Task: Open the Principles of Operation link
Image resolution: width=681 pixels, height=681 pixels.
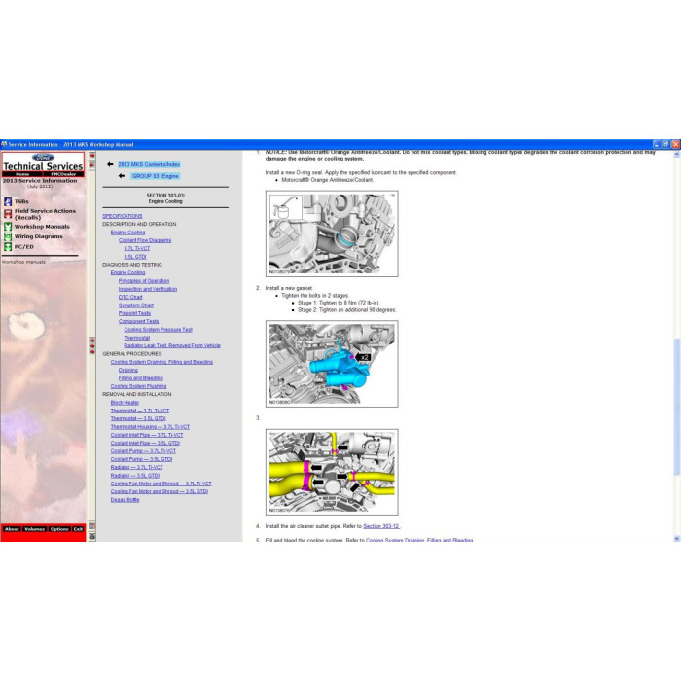Action: [x=144, y=281]
